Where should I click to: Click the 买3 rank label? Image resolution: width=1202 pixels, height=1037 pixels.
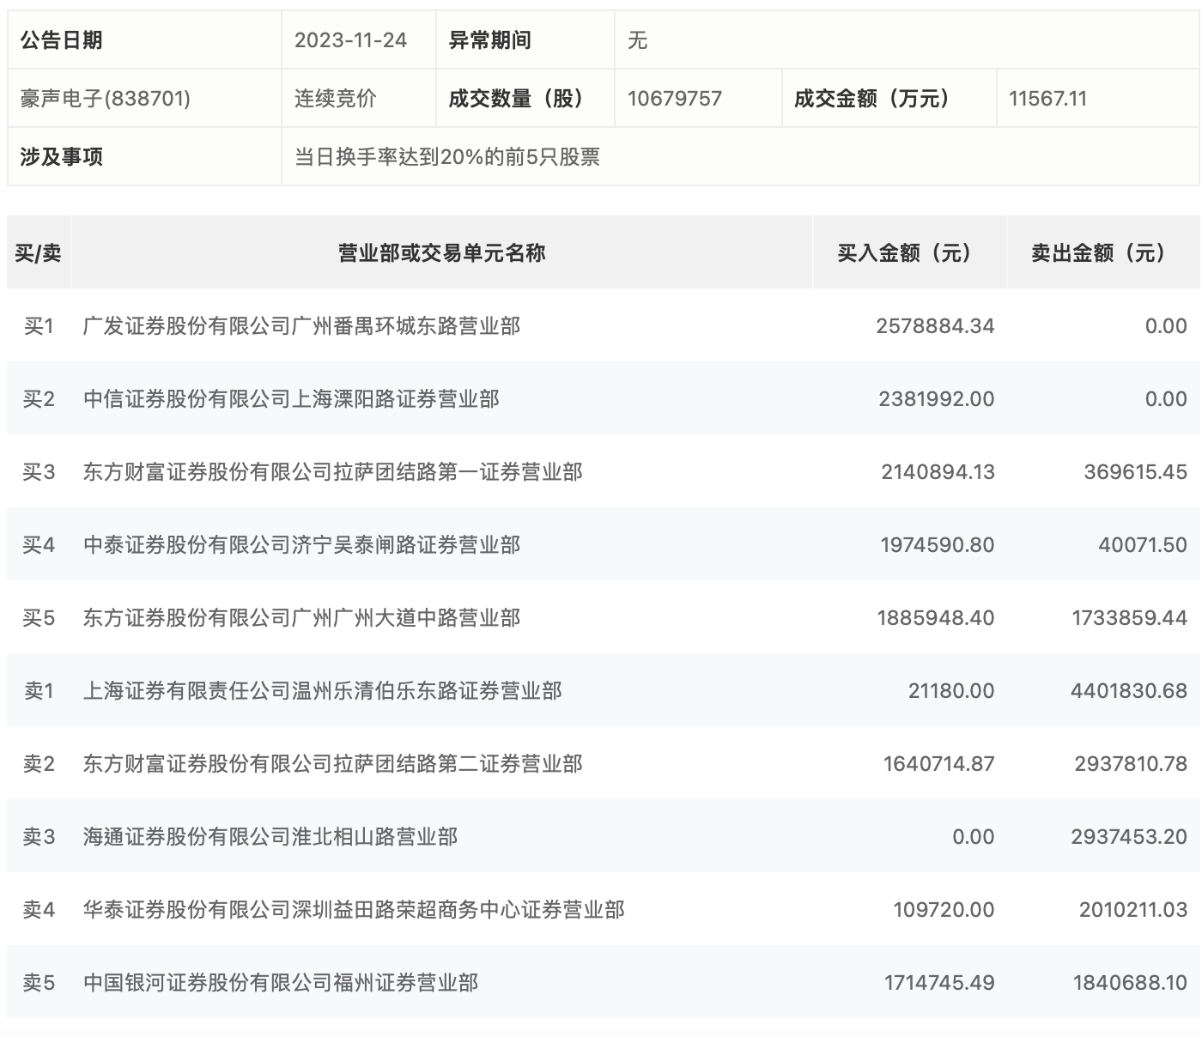[x=39, y=472]
